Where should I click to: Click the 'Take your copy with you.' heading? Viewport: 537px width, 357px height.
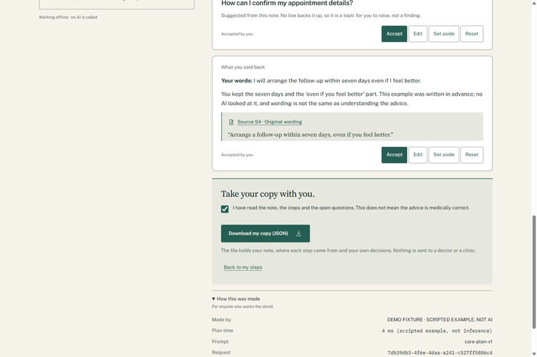coord(267,193)
